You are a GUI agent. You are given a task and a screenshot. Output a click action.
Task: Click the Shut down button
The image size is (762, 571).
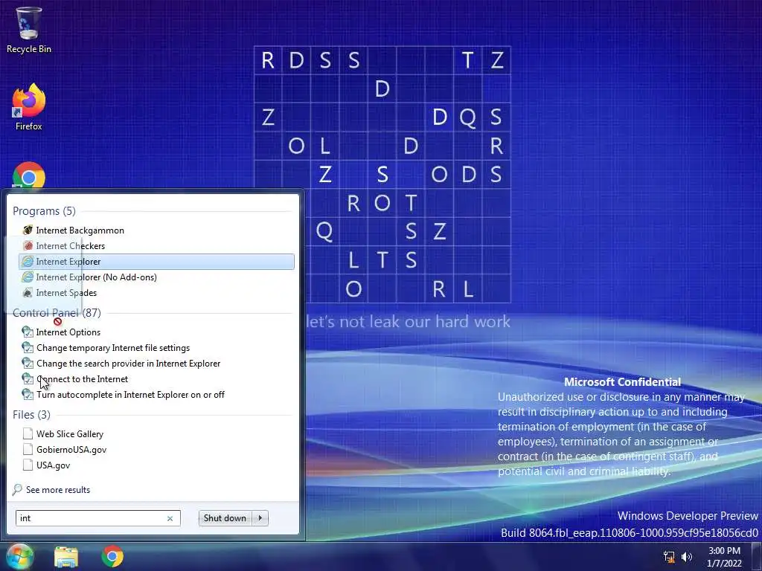(x=225, y=518)
